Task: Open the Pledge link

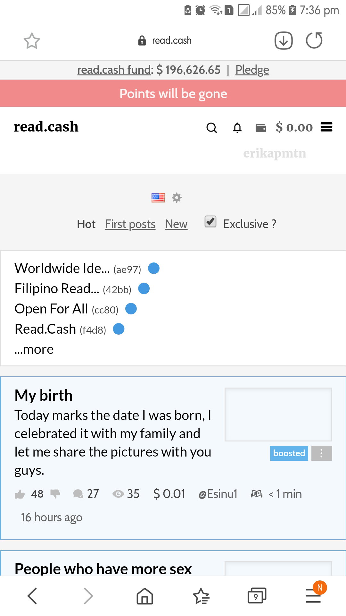Action: point(252,70)
